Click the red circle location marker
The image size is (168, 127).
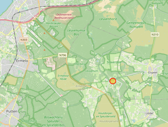click(113, 81)
